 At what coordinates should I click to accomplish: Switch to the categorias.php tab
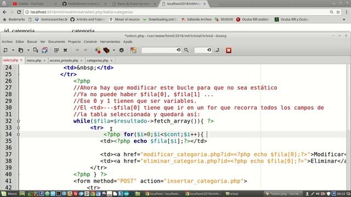(x=98, y=60)
